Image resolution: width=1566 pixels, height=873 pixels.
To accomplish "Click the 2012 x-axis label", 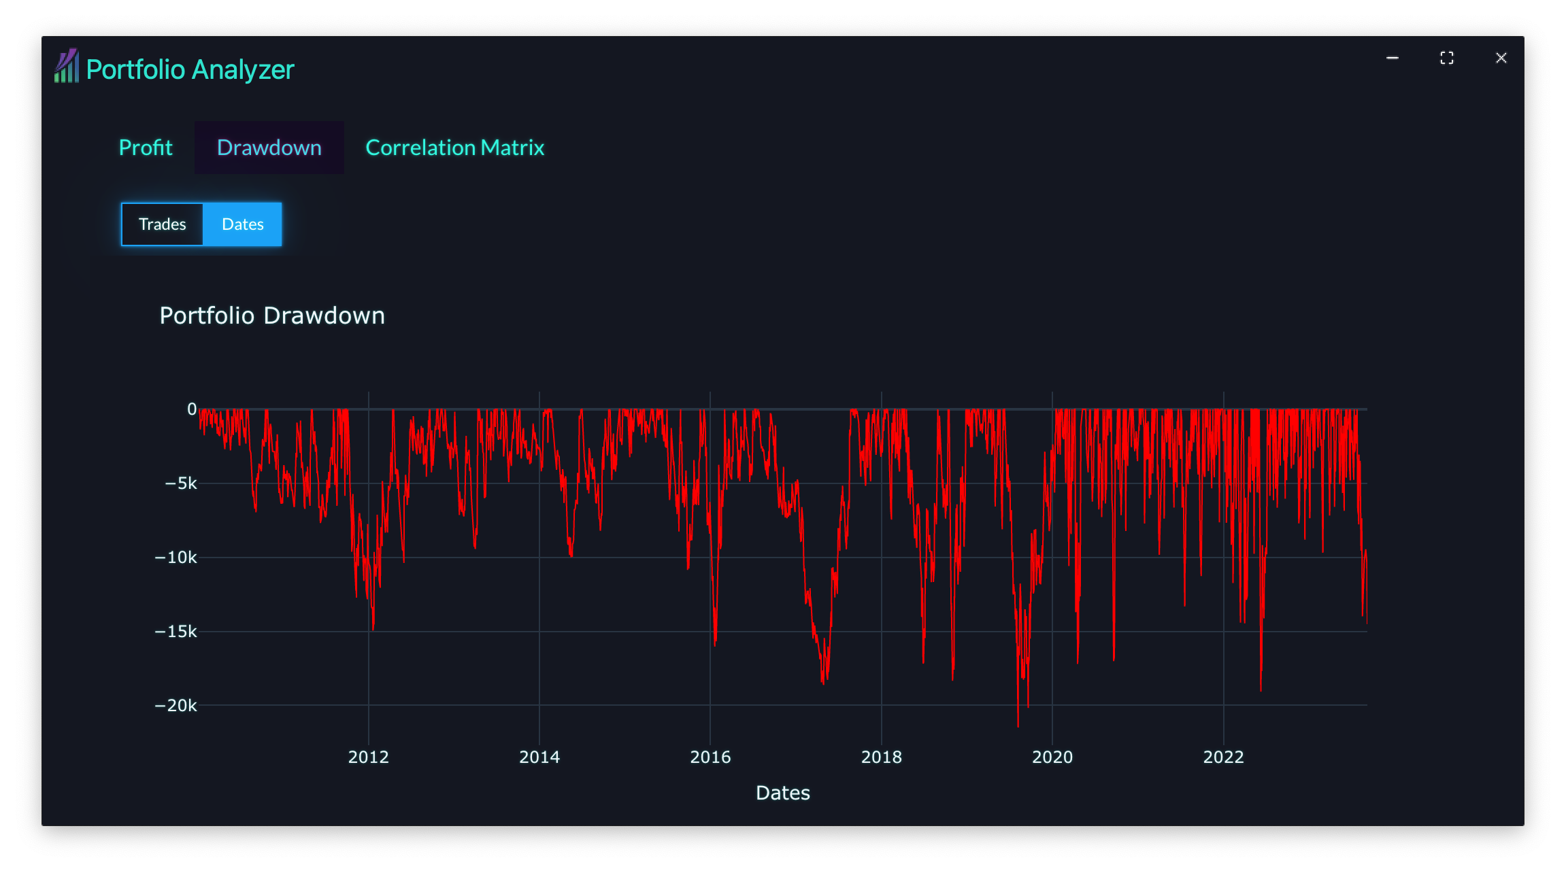I will [x=369, y=757].
